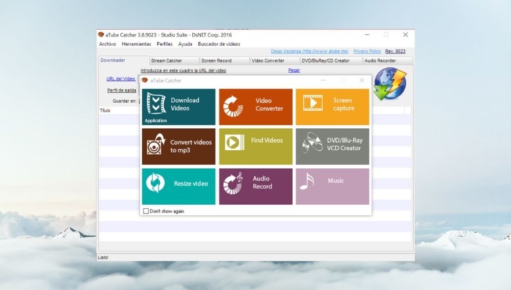
Task: Click the Pegar link
Action: 294,70
